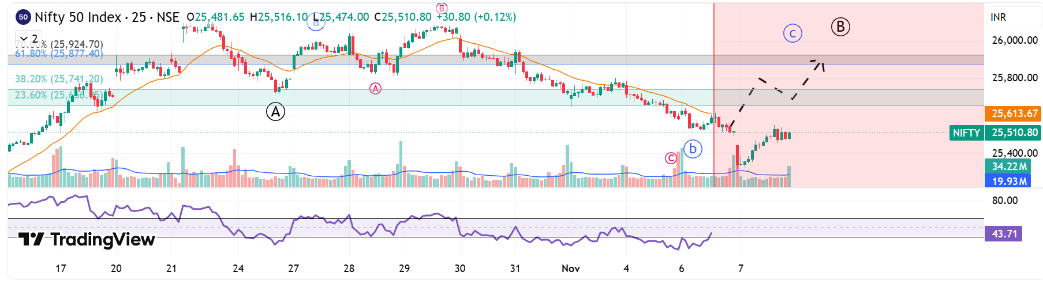The image size is (1043, 291).
Task: Select the blue circled lowercase b label
Action: (692, 149)
